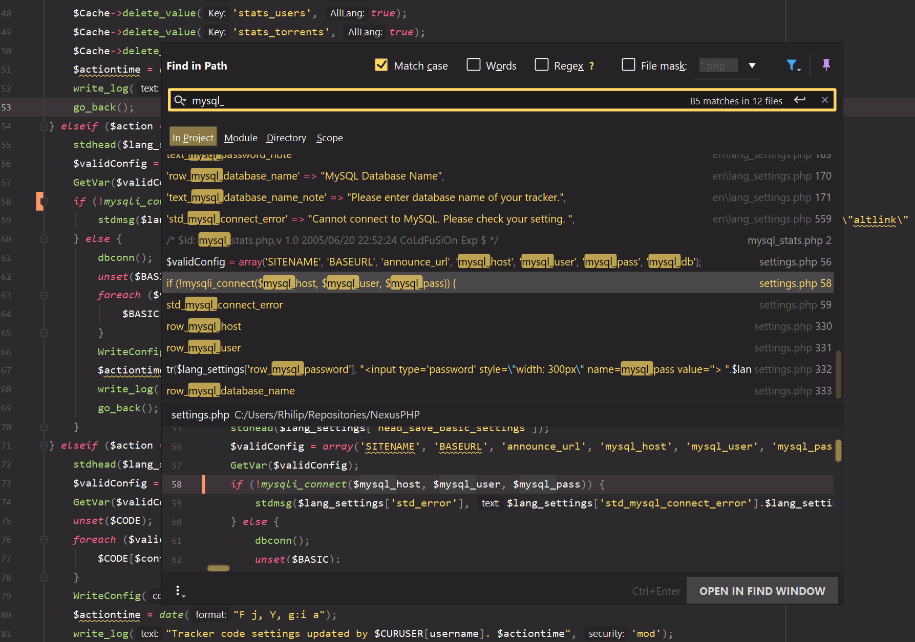Select the In Project tab

193,138
